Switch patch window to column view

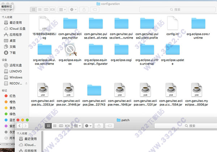[x=61, y=126]
